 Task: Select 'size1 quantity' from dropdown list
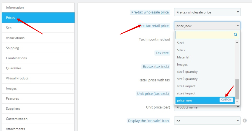tap(205, 72)
